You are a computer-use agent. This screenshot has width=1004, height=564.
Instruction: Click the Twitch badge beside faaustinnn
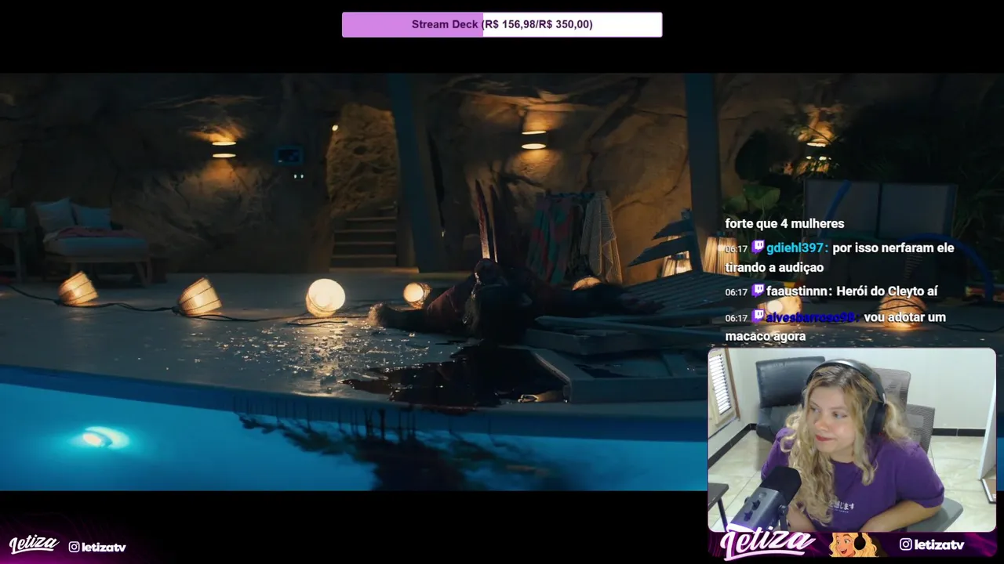[x=758, y=291]
